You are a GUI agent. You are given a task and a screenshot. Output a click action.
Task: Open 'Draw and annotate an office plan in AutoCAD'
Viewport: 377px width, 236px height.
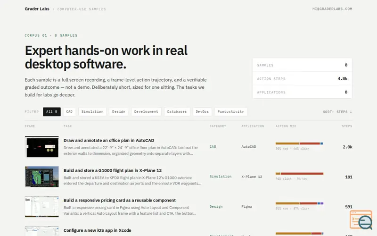pos(109,140)
